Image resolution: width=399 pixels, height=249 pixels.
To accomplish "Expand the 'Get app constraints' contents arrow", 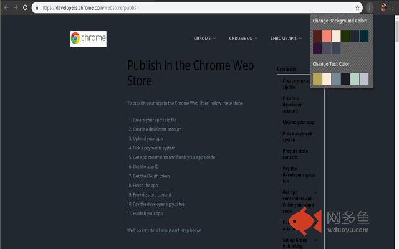I will click(315, 192).
